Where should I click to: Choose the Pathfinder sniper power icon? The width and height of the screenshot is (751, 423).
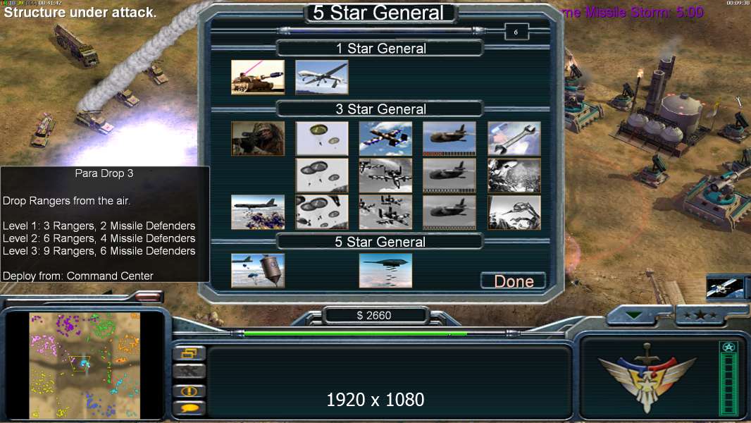tap(258, 138)
